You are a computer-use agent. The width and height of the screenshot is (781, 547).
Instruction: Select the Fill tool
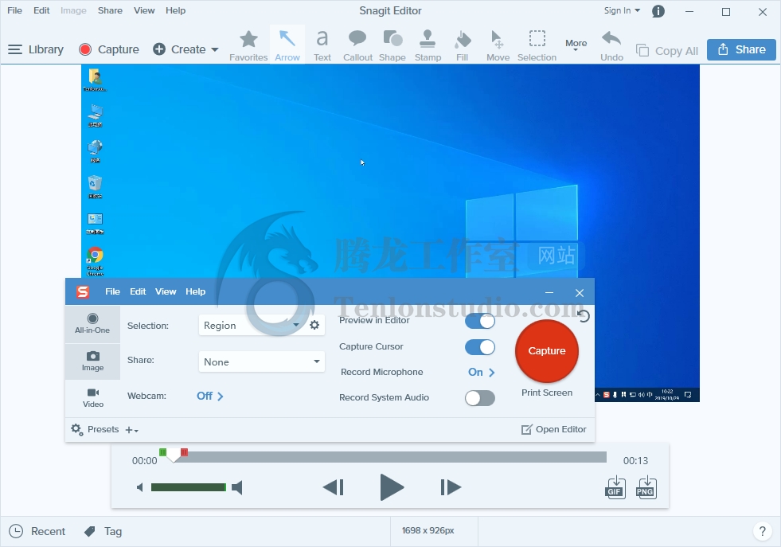click(x=463, y=45)
